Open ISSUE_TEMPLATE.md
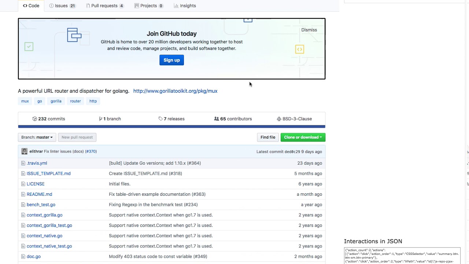 tap(48, 173)
